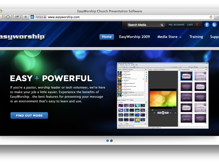This screenshot has height=164, width=219.
Task: Select the first blue carousel dot
Action: [108, 141]
